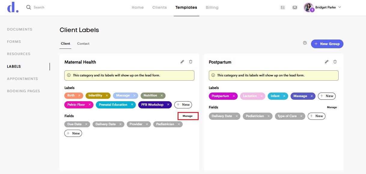Go to the d. logo home
The width and height of the screenshot is (366, 174).
(x=13, y=7)
